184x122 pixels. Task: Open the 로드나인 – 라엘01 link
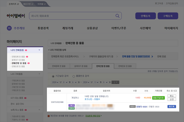pos(92,99)
